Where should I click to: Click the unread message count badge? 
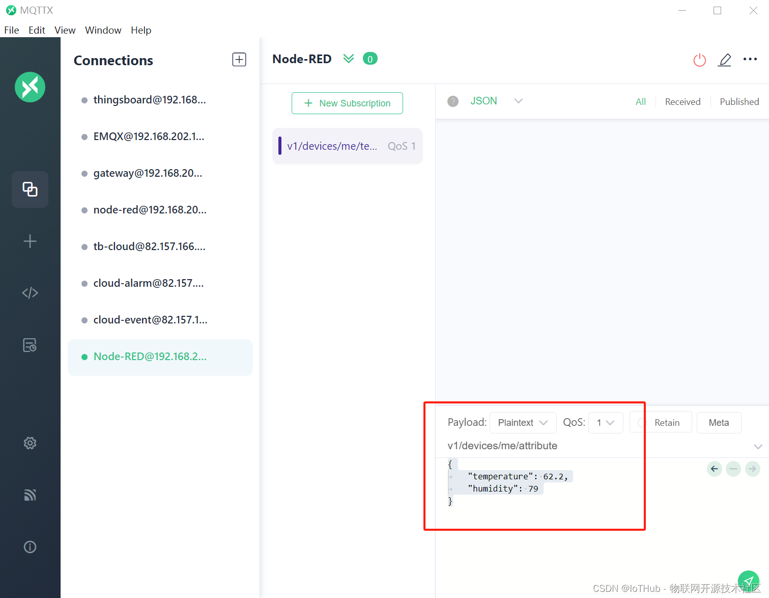pos(370,59)
